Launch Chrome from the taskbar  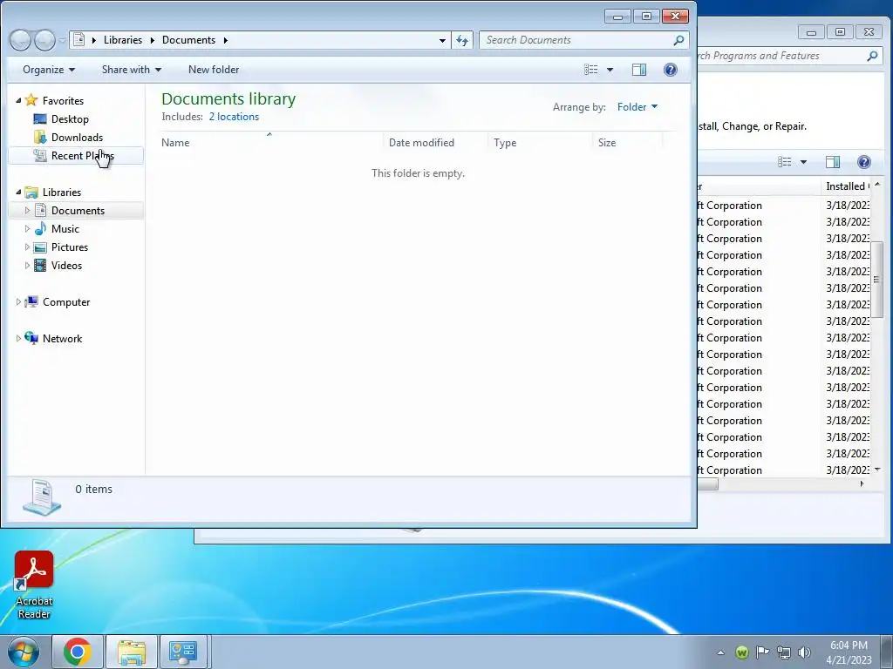[78, 652]
